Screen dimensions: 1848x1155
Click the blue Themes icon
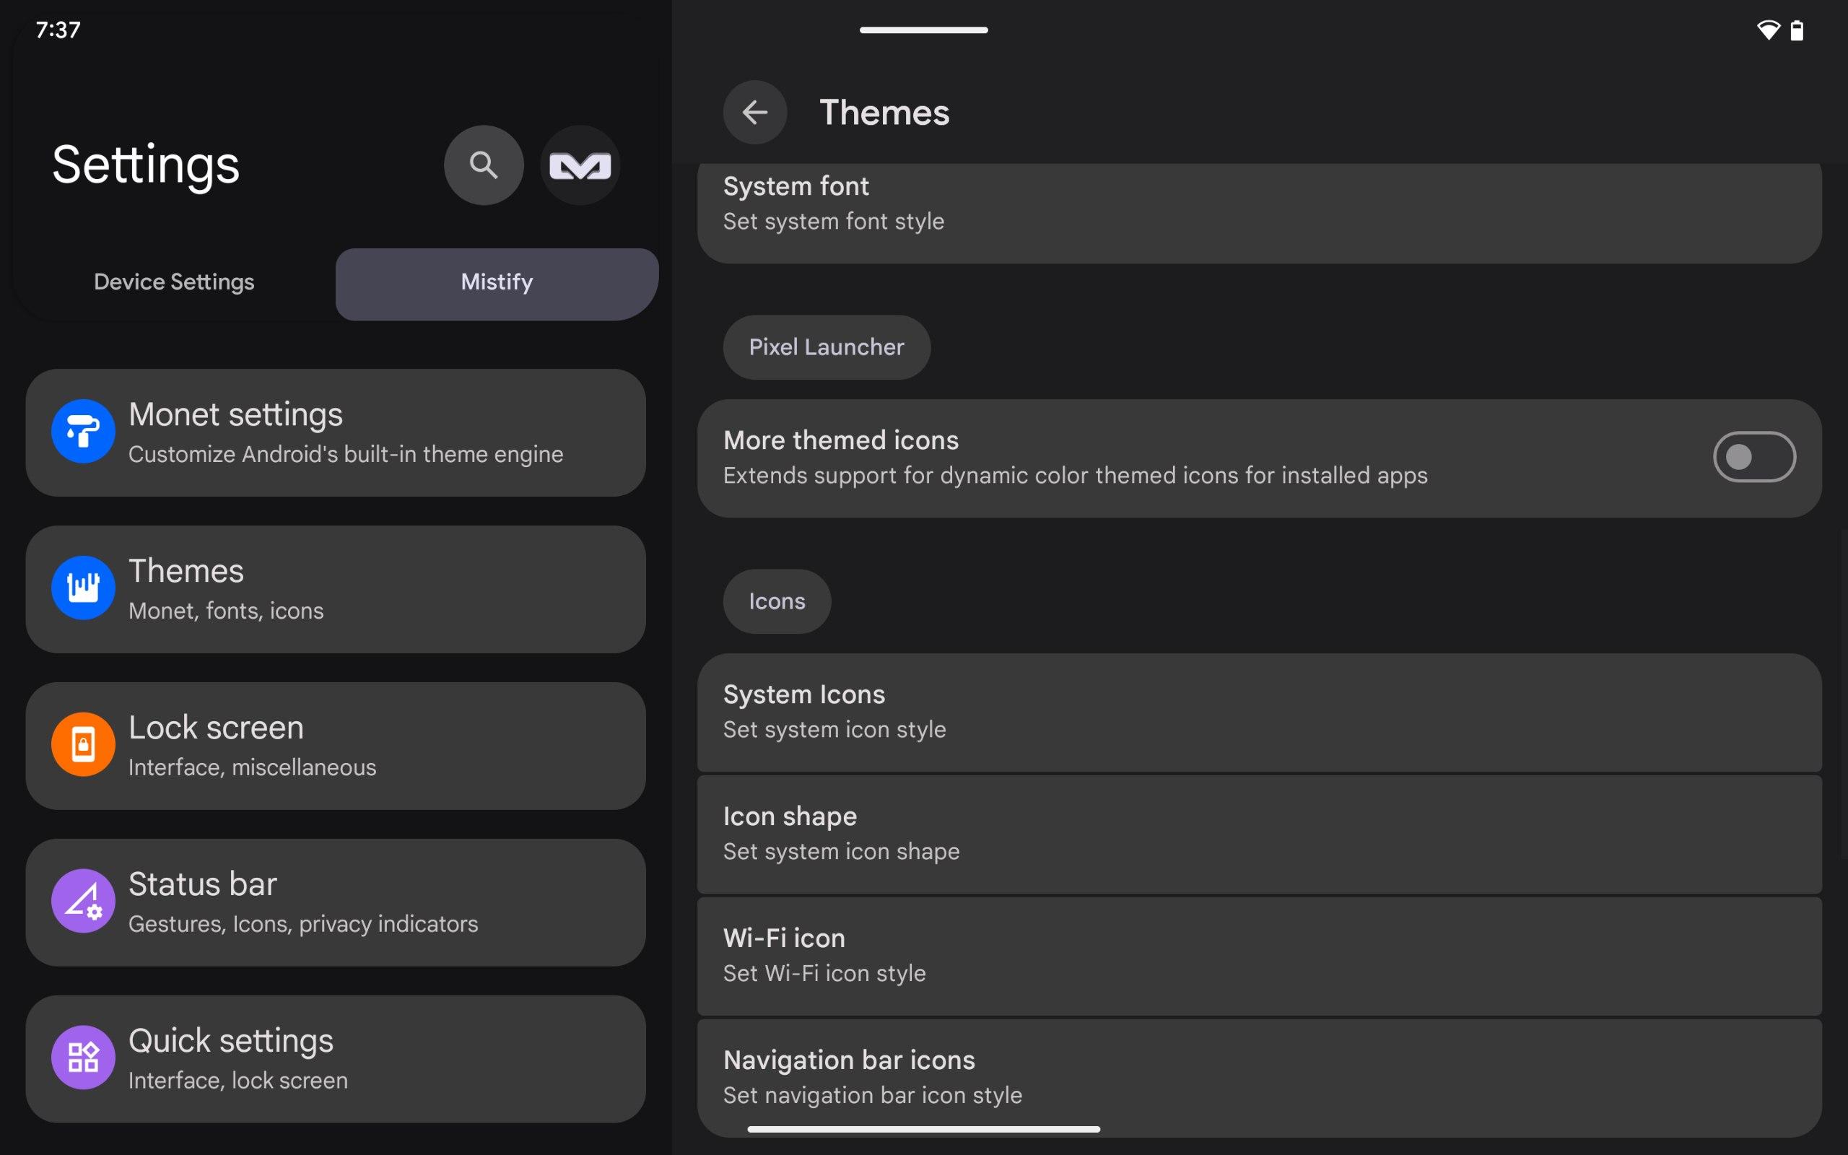[x=83, y=588]
